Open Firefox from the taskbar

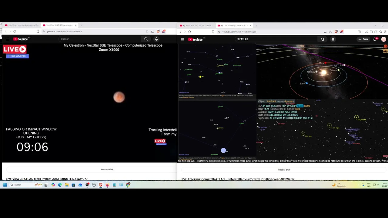click(107, 185)
